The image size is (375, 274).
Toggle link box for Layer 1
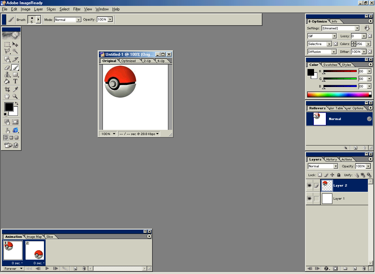coord(316,199)
